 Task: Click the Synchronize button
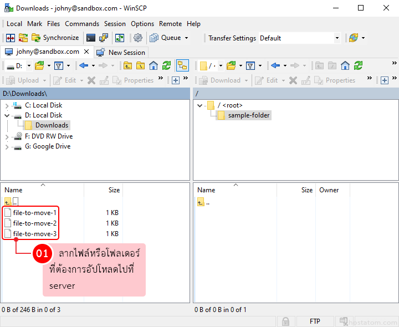click(55, 38)
